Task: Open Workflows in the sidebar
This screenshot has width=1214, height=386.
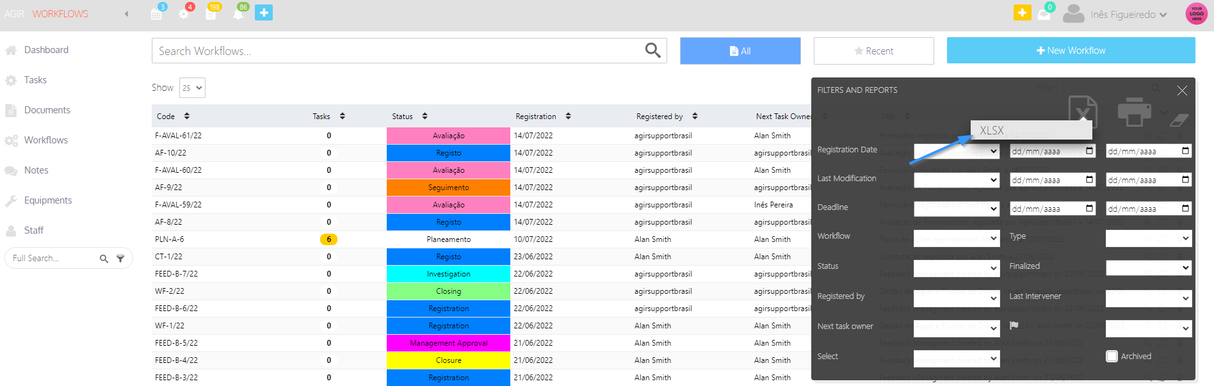Action: 45,140
